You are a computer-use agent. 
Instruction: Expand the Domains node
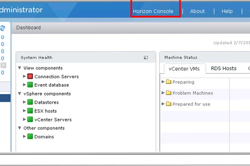pyautogui.click(x=25, y=136)
